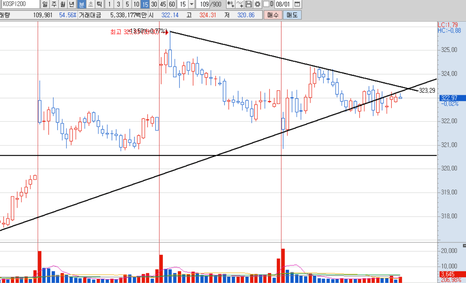Switch to monthly (월) chart period

pyautogui.click(x=63, y=4)
